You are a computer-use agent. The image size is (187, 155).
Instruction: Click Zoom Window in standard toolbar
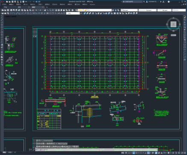coord(50,10)
